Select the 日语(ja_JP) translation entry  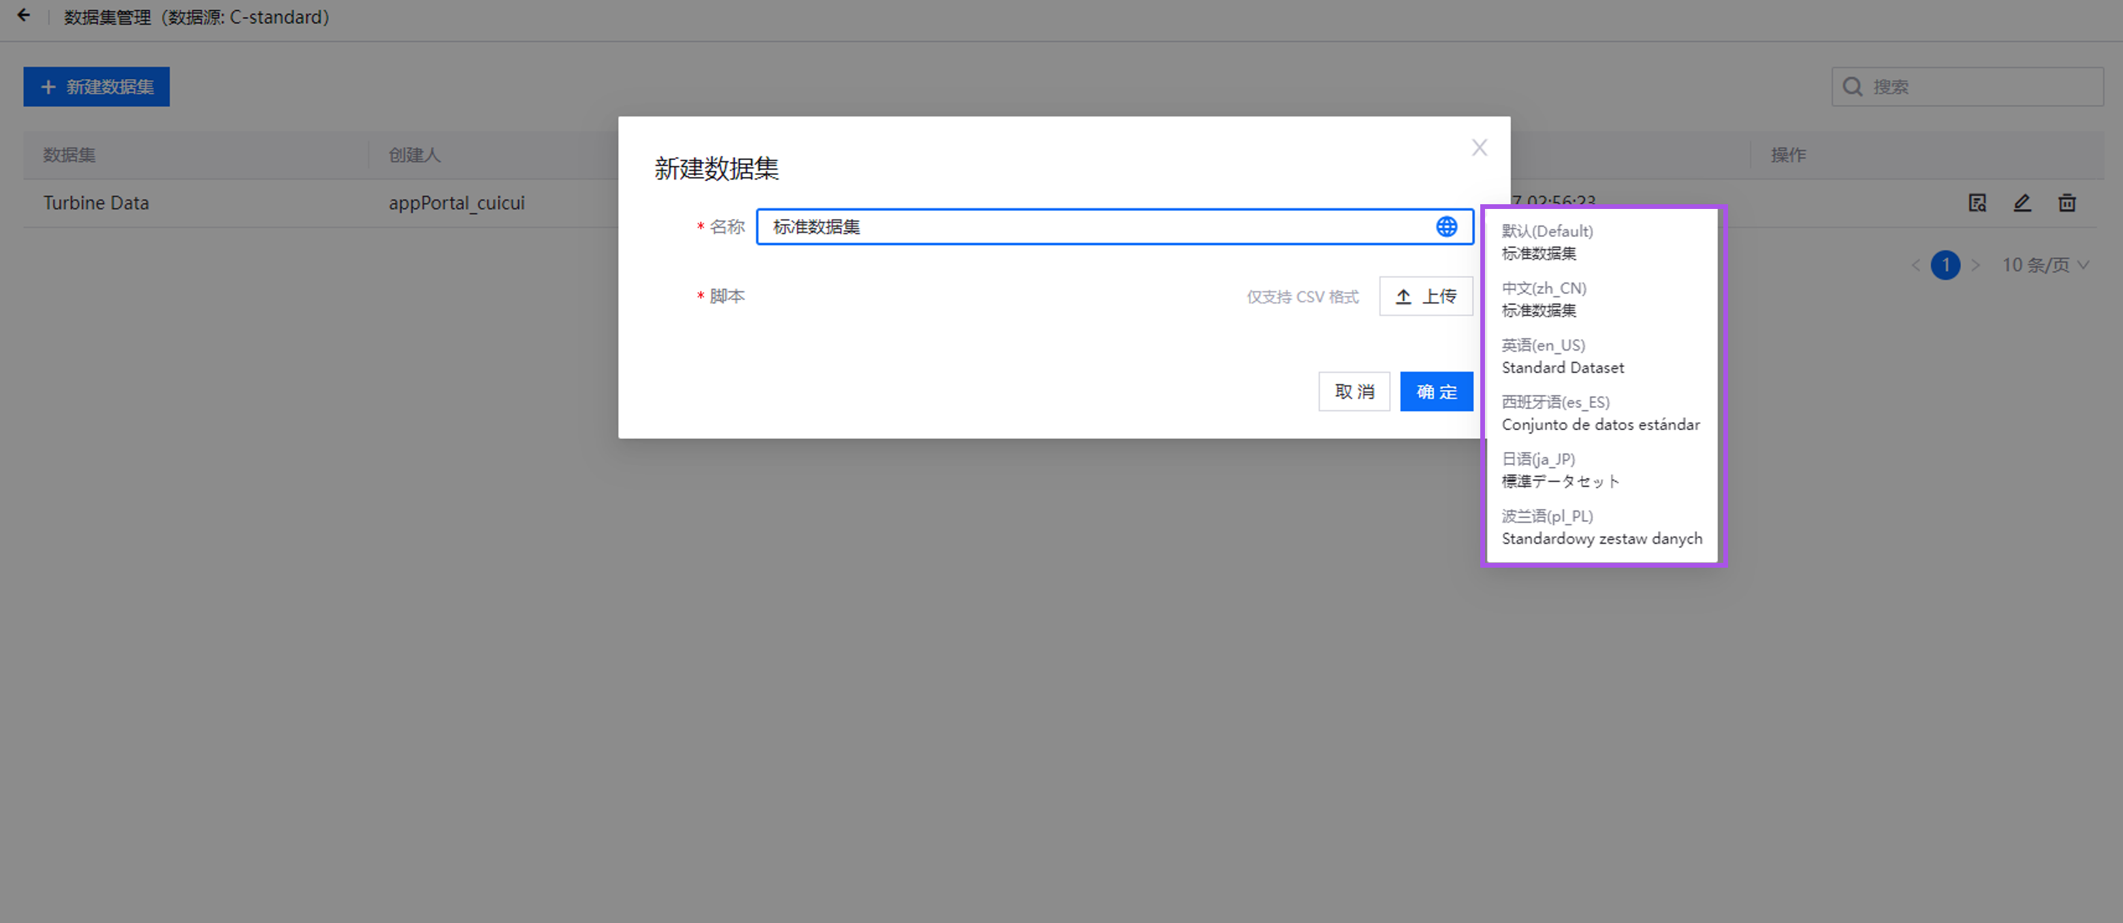click(x=1559, y=470)
